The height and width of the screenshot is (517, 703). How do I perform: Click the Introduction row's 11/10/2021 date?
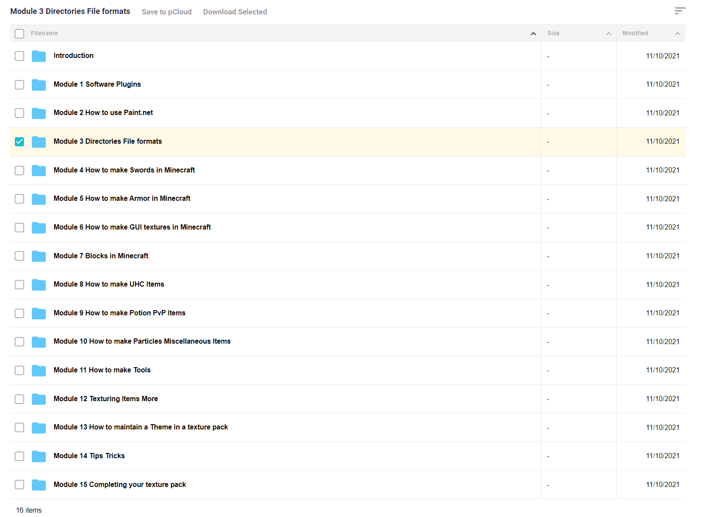663,56
